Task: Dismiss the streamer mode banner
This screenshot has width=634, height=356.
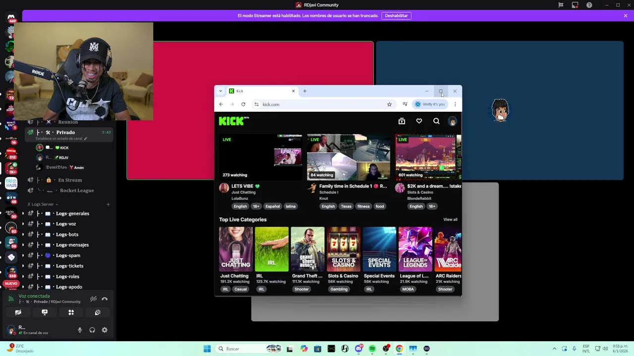Action: pos(626,16)
